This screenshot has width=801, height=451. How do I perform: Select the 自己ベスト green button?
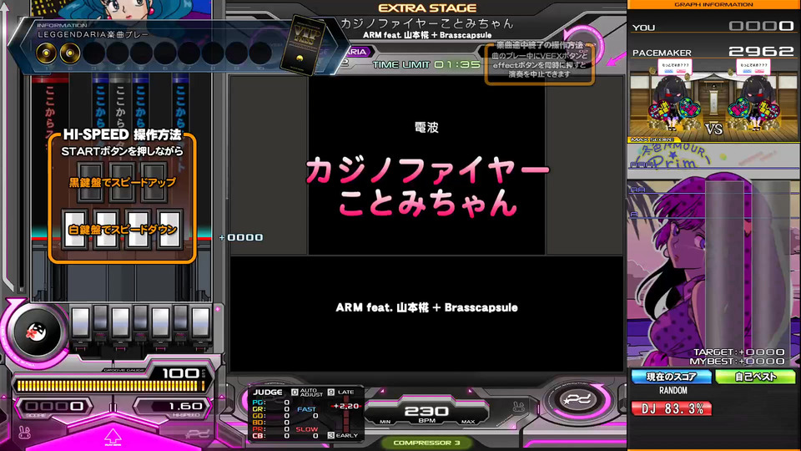click(x=755, y=377)
